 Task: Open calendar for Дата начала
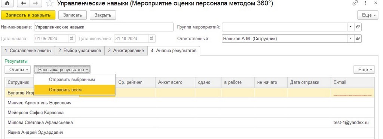point(71,39)
